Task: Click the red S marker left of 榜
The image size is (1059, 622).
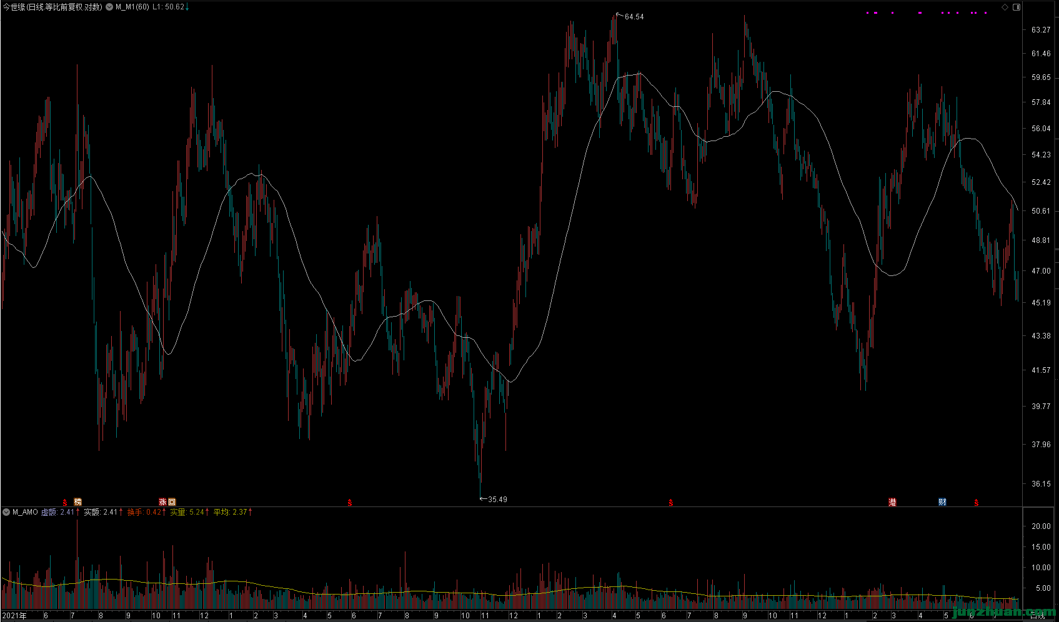Action: 65,502
